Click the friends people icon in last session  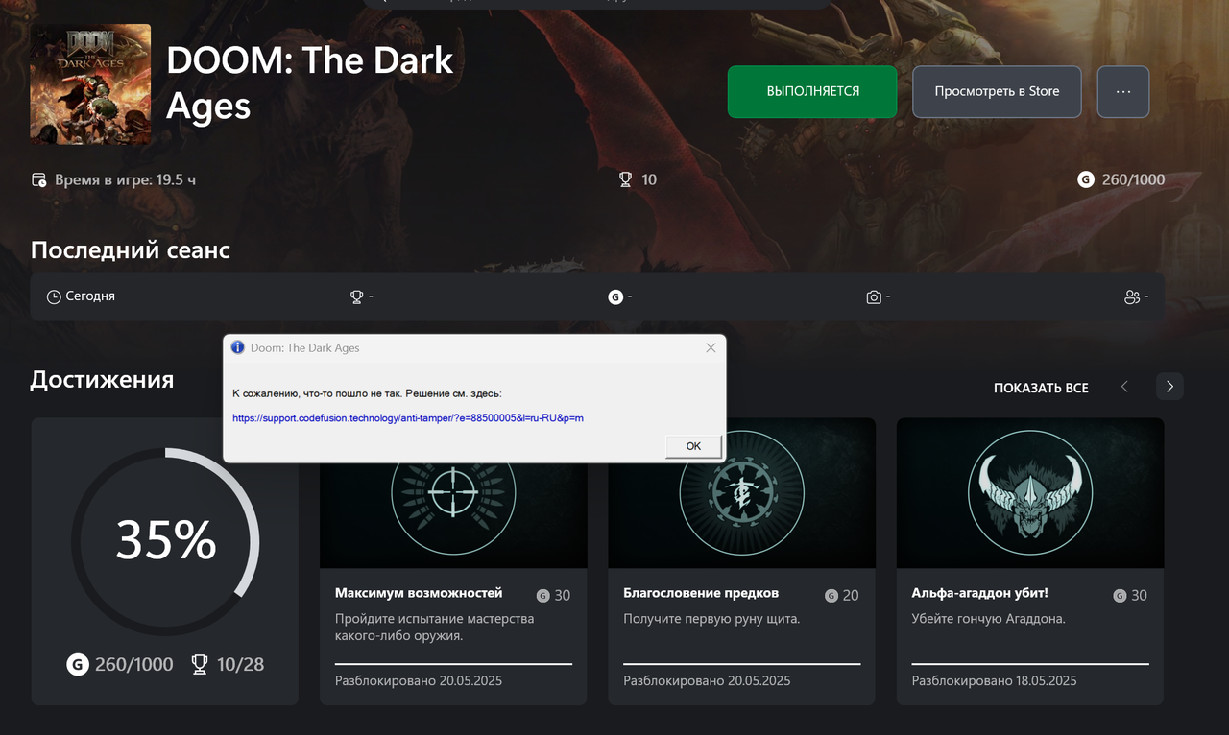tap(1132, 296)
